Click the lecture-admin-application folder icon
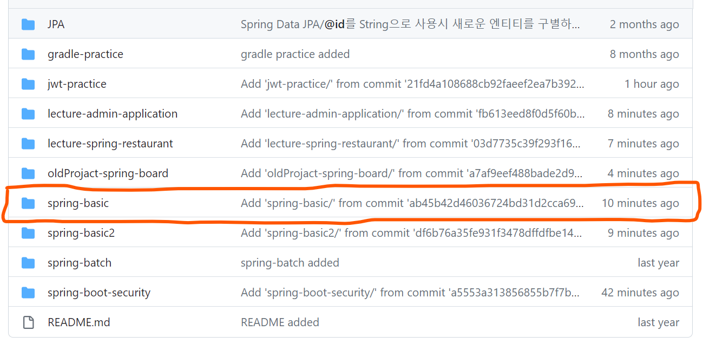This screenshot has width=703, height=343. pyautogui.click(x=28, y=114)
